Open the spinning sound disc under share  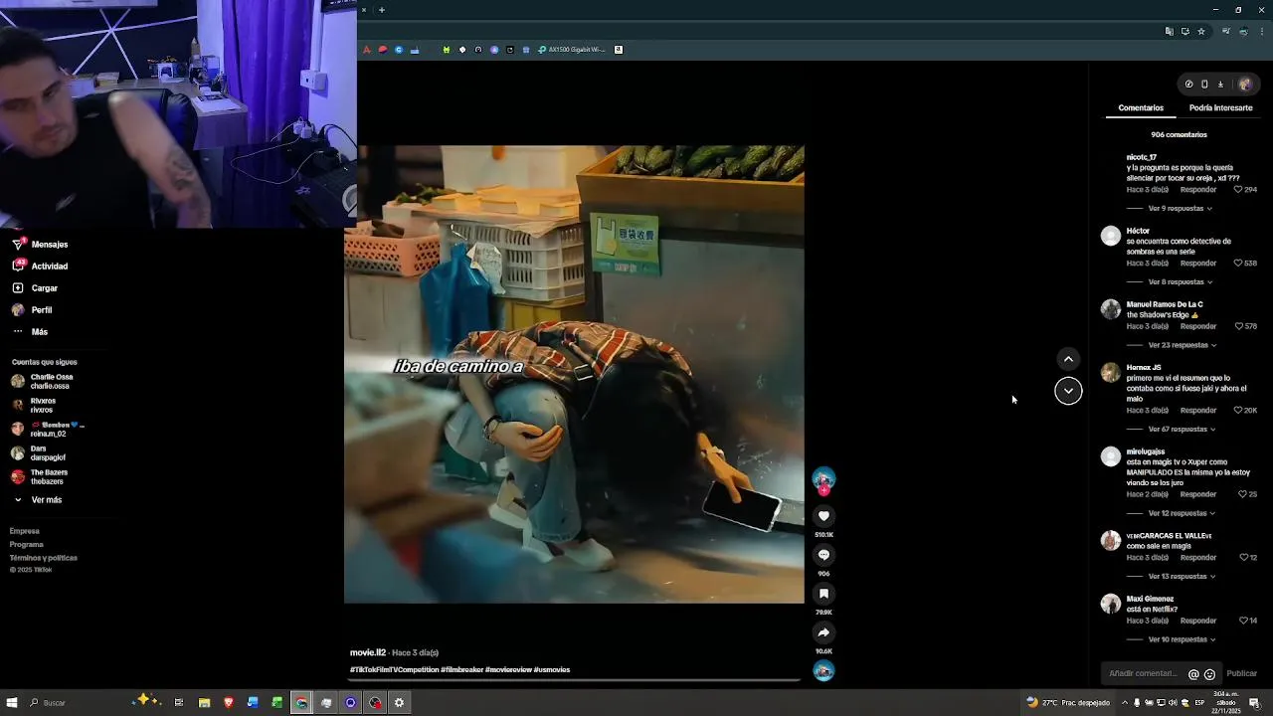tap(823, 670)
